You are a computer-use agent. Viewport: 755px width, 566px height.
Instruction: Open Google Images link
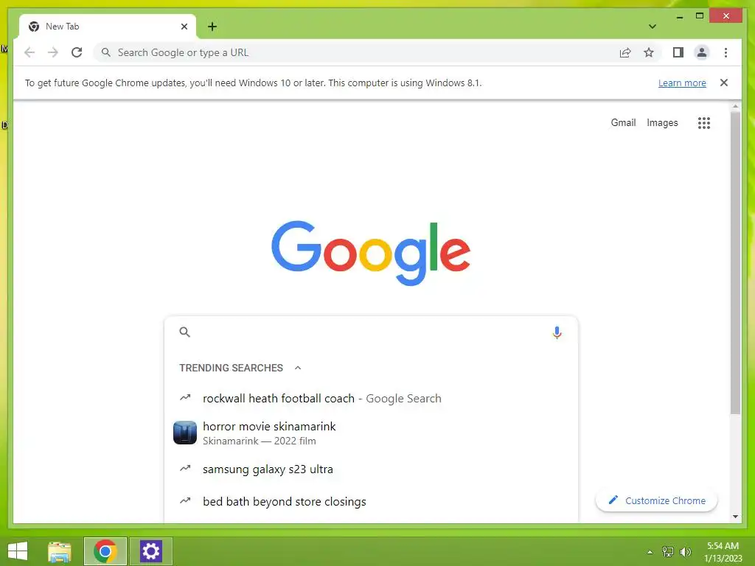pyautogui.click(x=662, y=123)
